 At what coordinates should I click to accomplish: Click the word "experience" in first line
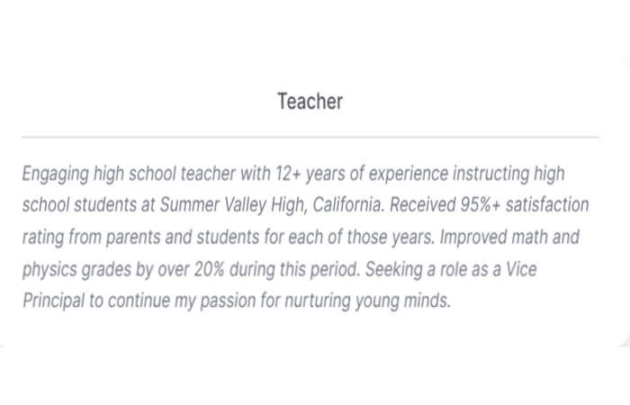click(x=409, y=175)
